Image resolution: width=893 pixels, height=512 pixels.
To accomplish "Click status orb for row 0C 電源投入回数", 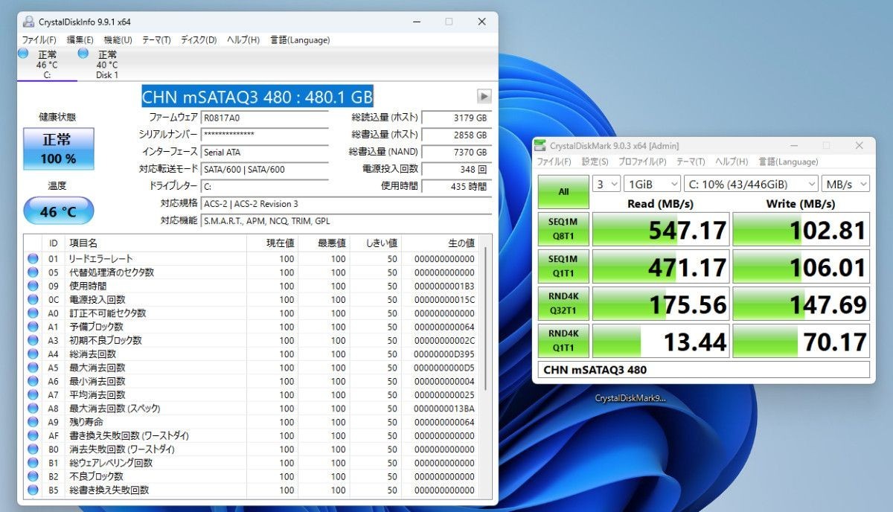I will 33,300.
